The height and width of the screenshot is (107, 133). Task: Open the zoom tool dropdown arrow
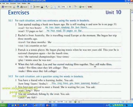pyautogui.click(x=49, y=7)
